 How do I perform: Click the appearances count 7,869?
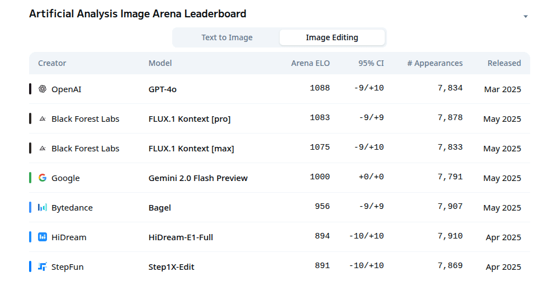coord(450,265)
